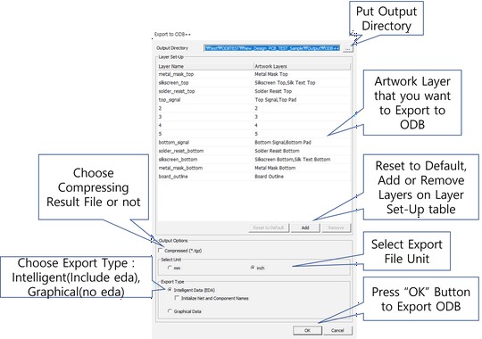Check Initialize Net and Component Names

pos(177,298)
